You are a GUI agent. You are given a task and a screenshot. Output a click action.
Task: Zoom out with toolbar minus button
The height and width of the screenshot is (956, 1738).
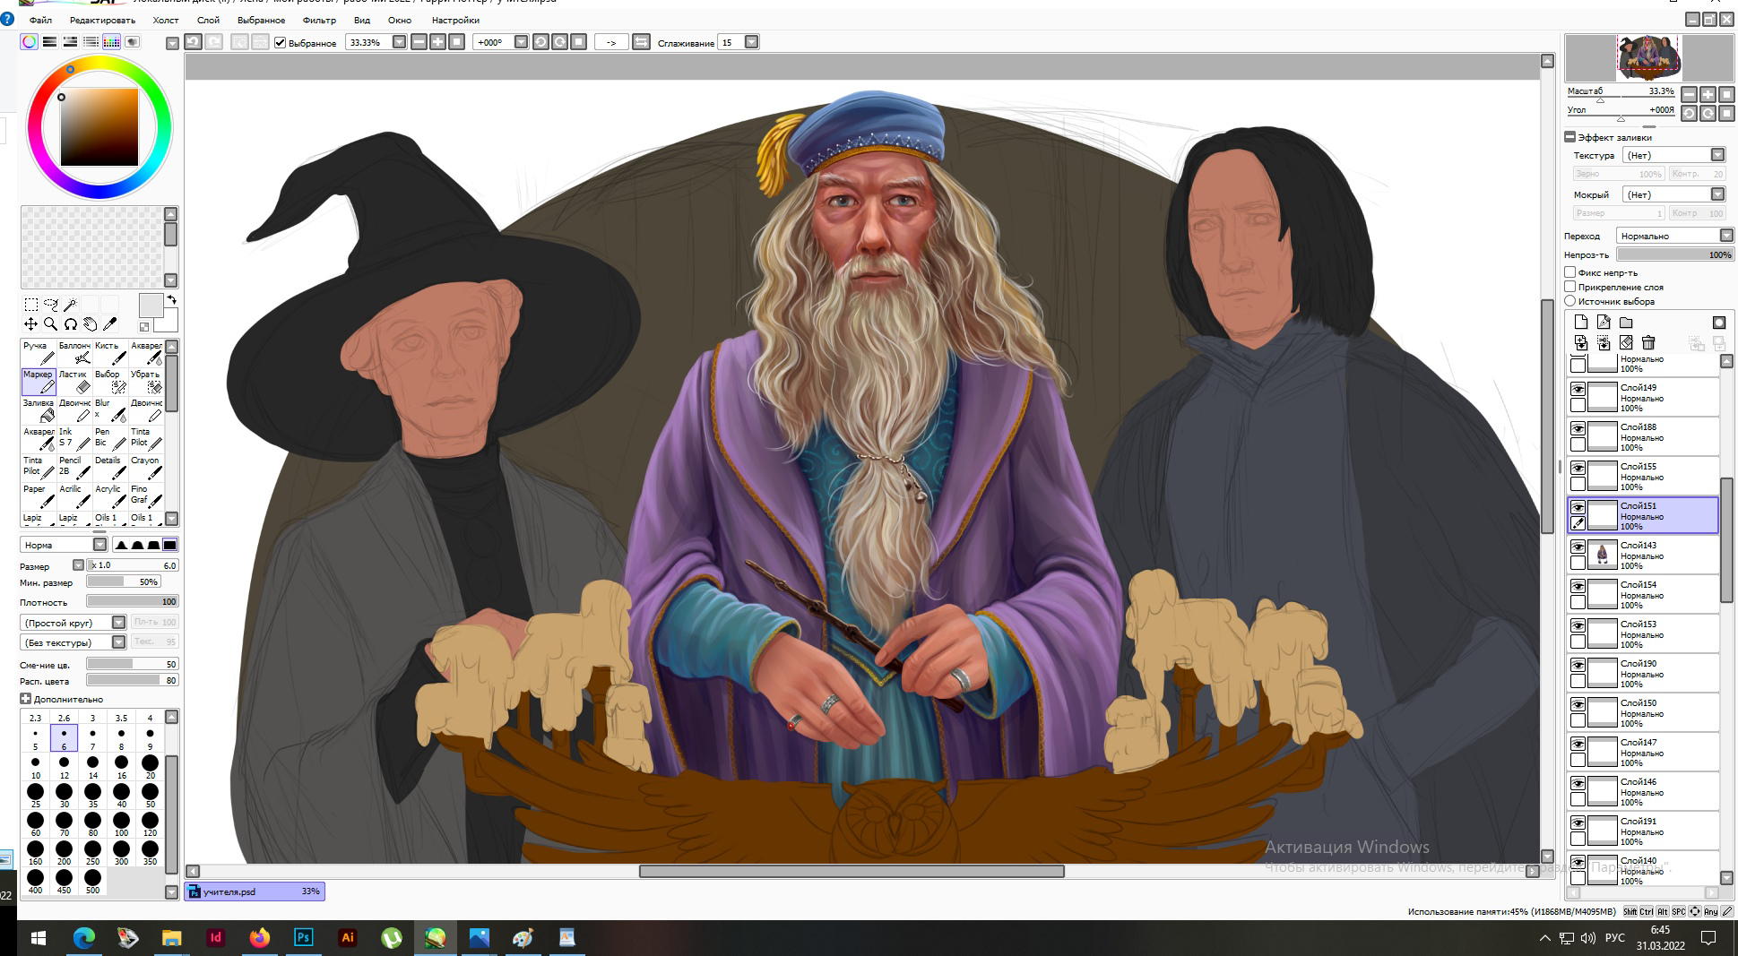pos(419,42)
